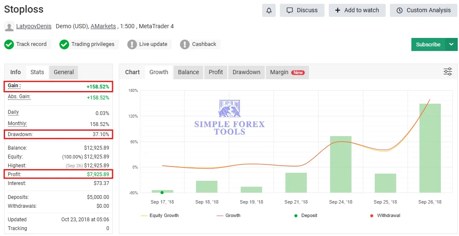Click the Live update warning icon

coord(132,44)
